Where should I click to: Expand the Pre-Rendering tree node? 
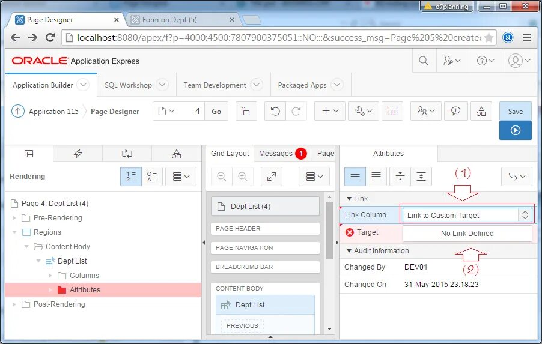(14, 218)
